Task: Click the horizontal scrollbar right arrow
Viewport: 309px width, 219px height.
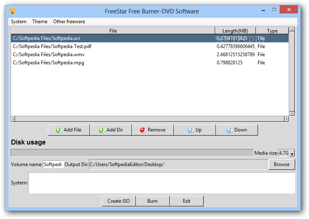Action: pyautogui.click(x=286, y=119)
